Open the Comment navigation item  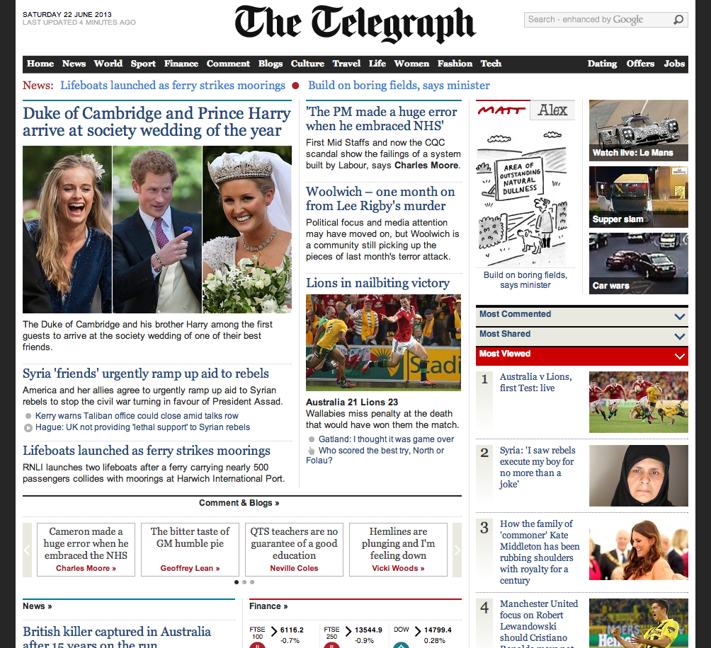coord(229,64)
